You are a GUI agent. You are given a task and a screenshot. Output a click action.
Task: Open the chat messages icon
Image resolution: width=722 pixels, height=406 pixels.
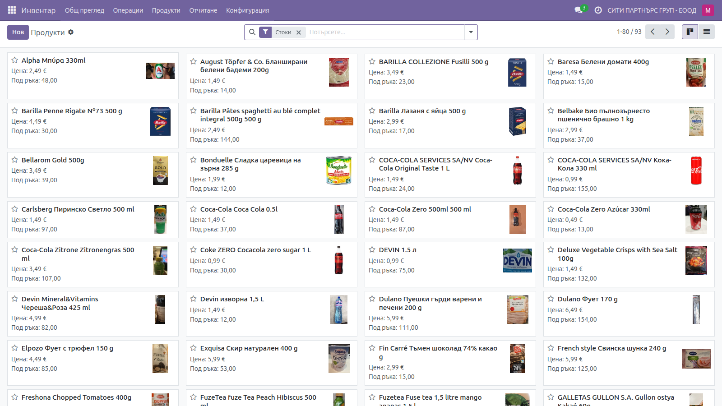click(579, 10)
